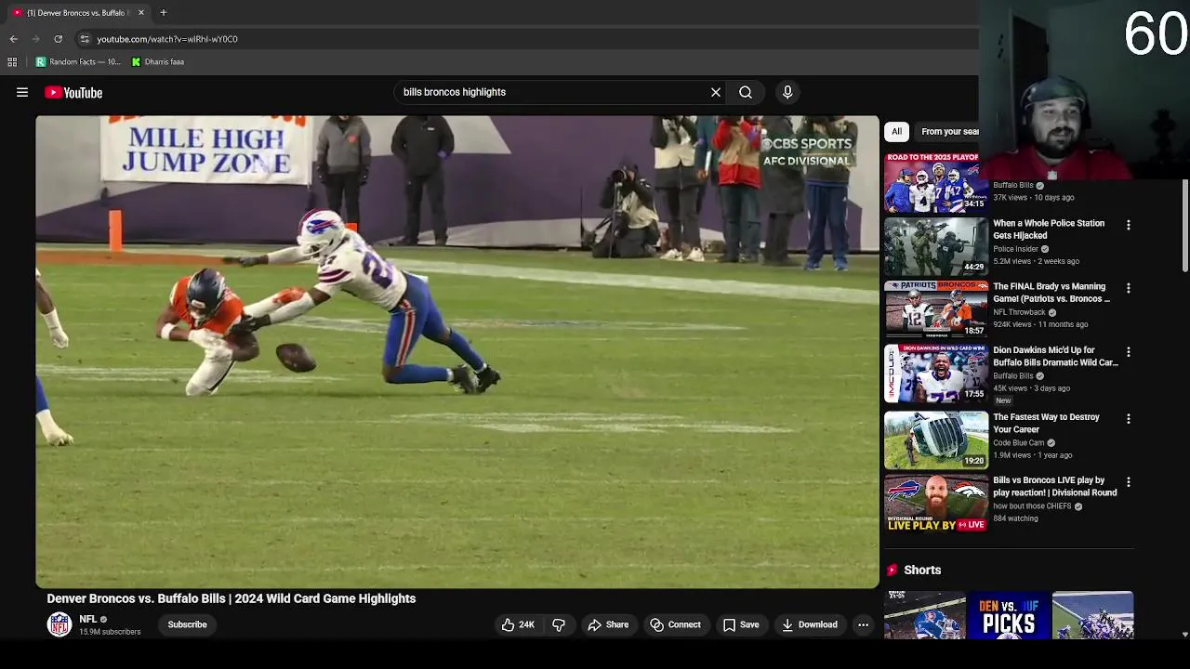Open 'Dion Dawkins Mic'd Up' video title
The height and width of the screenshot is (669, 1190).
pos(1055,356)
